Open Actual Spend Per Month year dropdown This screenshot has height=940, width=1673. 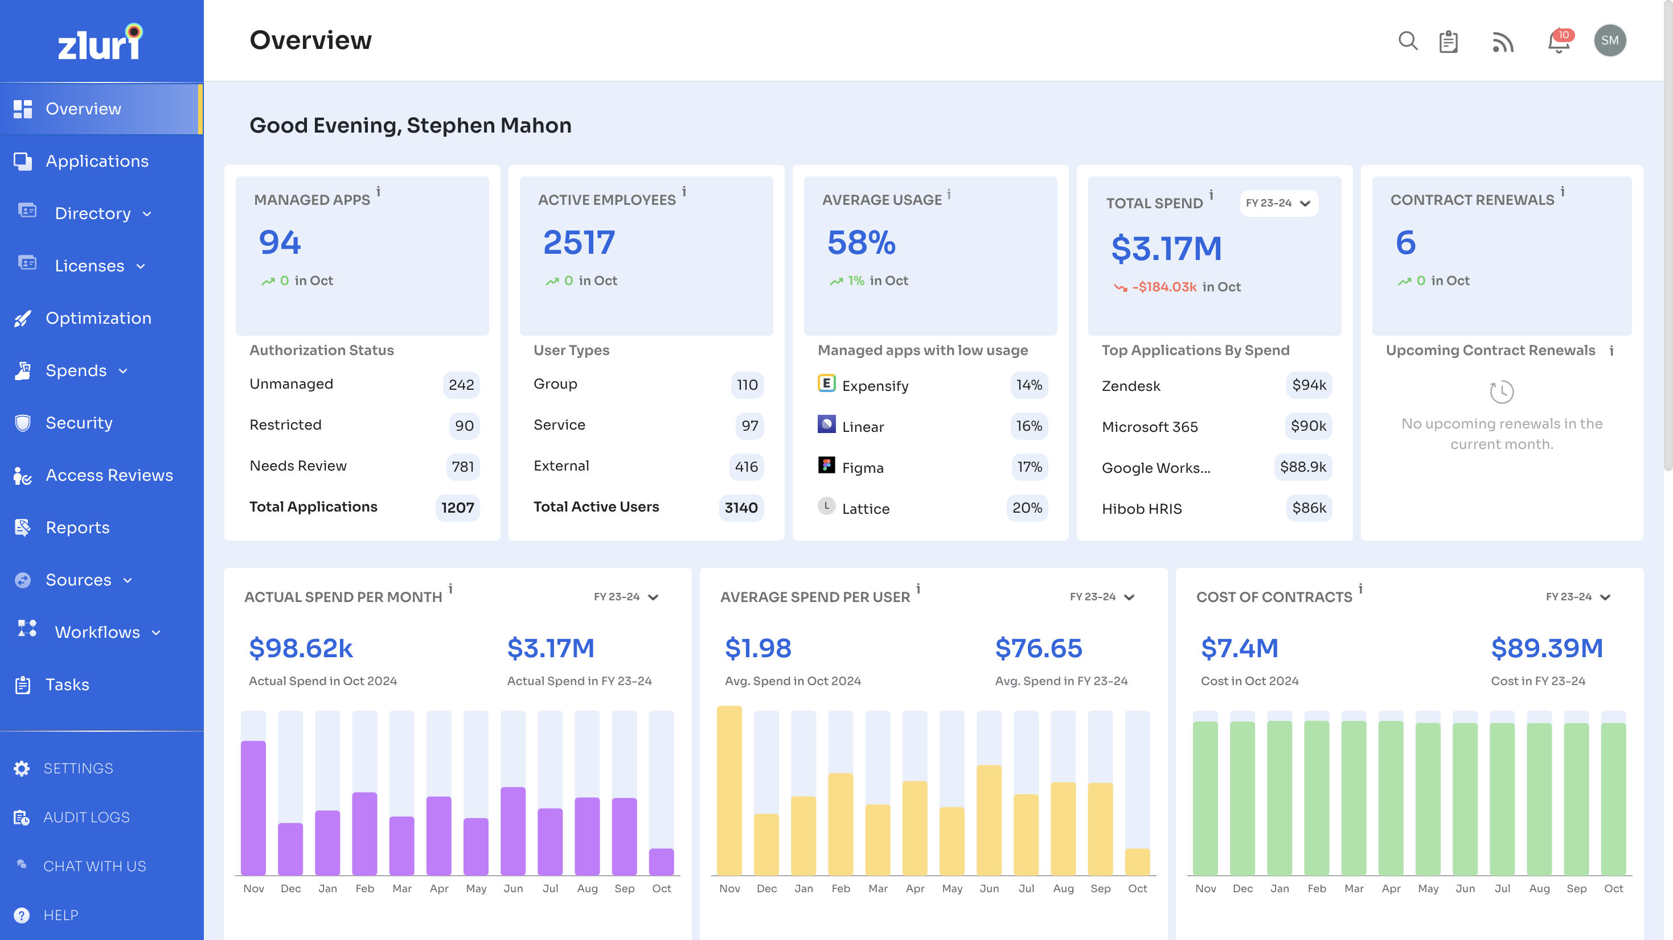click(626, 596)
